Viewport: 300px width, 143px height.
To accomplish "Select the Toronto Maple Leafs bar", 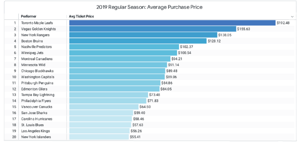I will click(x=172, y=23).
